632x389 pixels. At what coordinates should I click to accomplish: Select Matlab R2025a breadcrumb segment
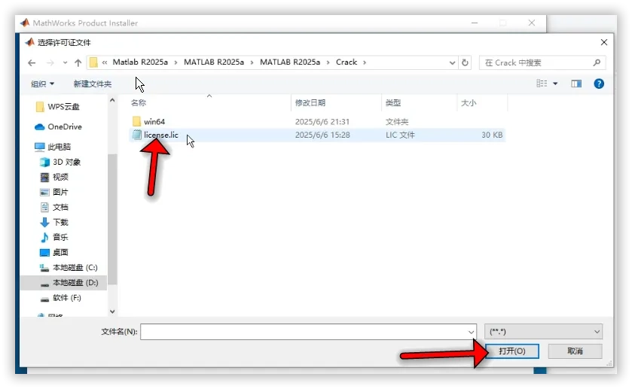(x=140, y=62)
